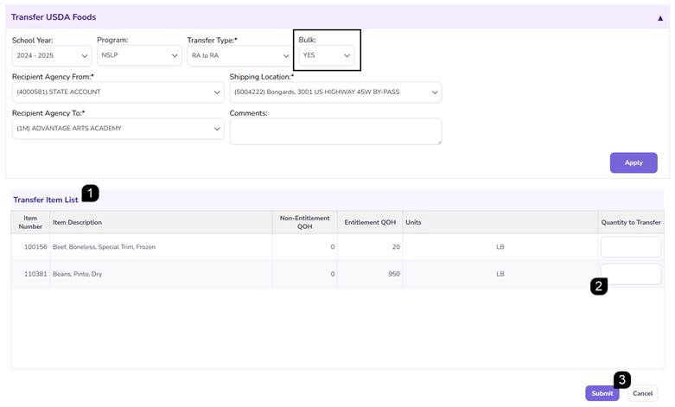Open the Bulk dropdown showing YES
Image resolution: width=675 pixels, height=407 pixels.
tap(327, 55)
